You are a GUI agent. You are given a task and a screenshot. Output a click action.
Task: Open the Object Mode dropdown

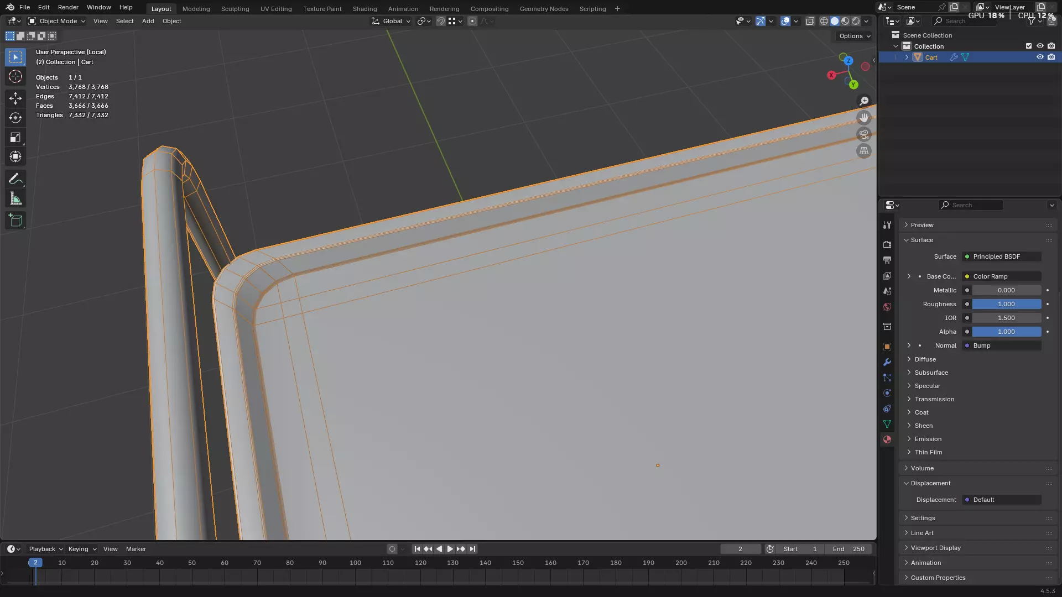click(57, 21)
